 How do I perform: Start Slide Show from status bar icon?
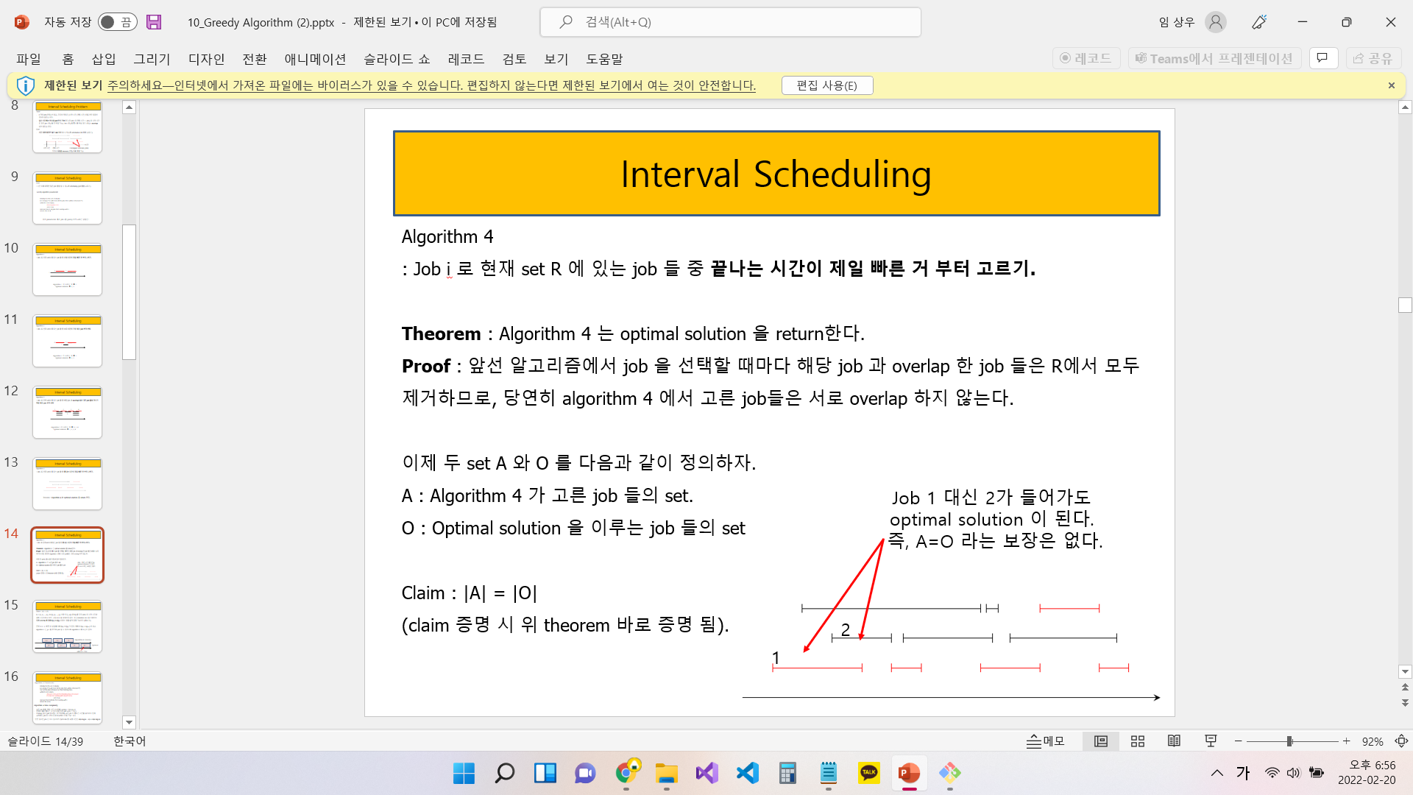1211,741
